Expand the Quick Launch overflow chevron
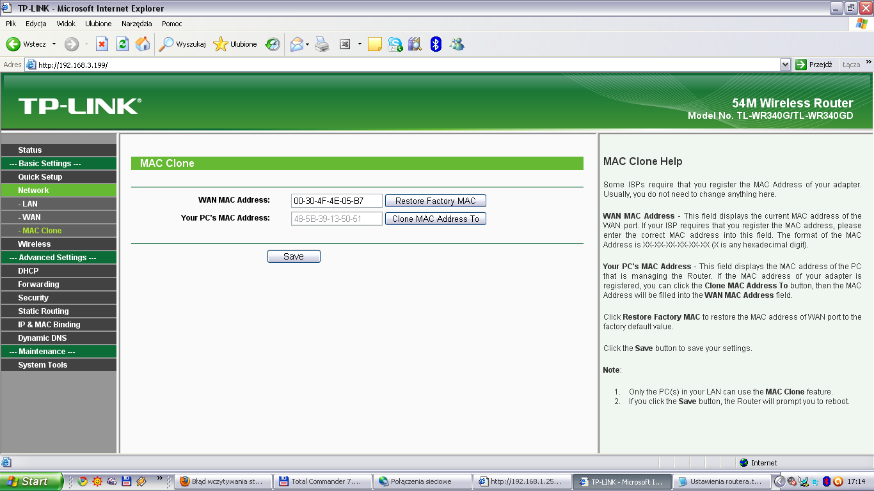Viewport: 874px width, 491px height. 159,478
